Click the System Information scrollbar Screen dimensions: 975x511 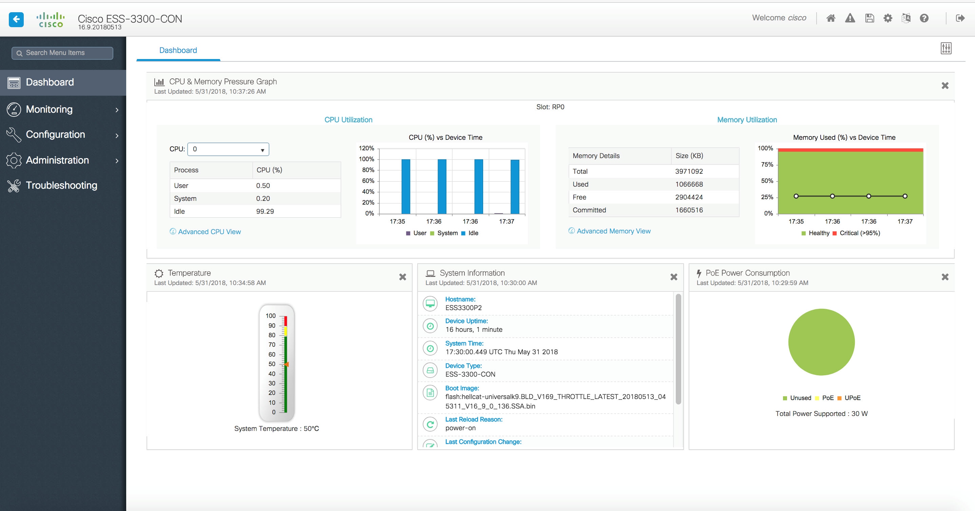678,349
